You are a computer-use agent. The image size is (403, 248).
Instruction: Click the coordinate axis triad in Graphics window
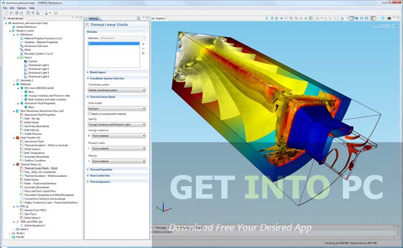pyautogui.click(x=163, y=208)
